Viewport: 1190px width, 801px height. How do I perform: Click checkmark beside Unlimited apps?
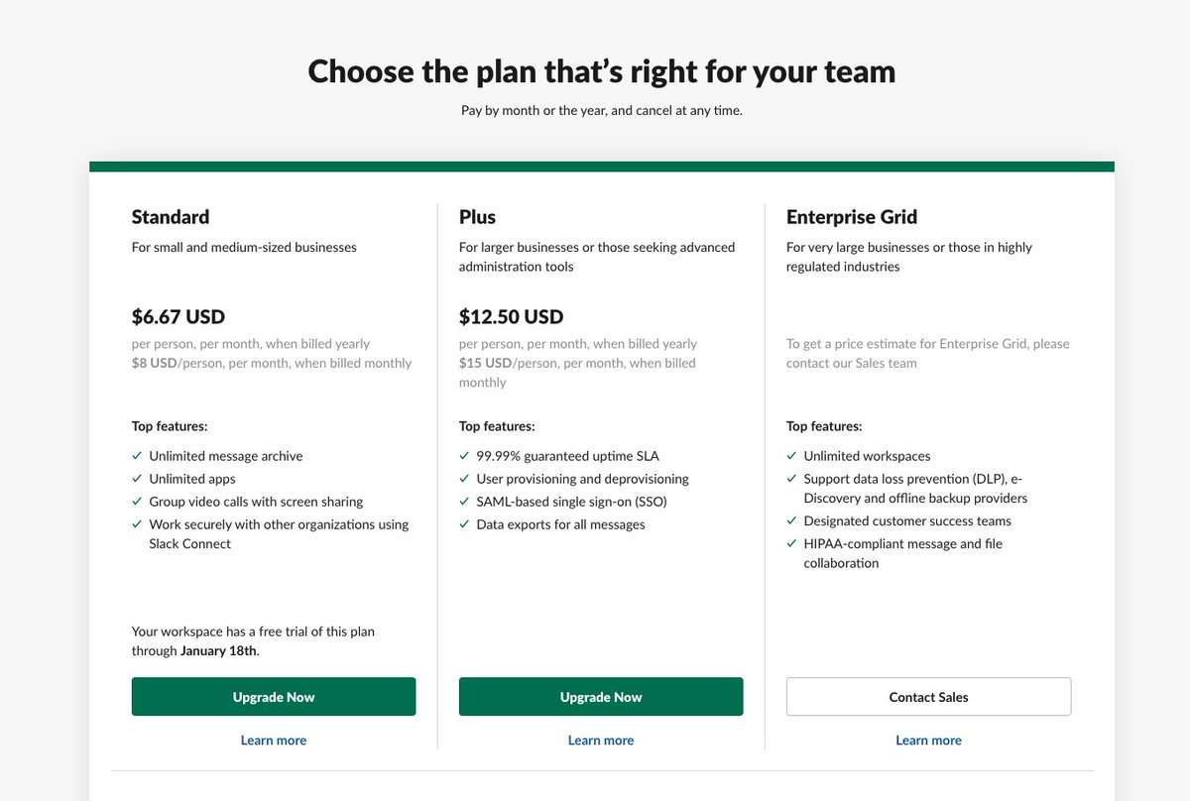click(137, 479)
